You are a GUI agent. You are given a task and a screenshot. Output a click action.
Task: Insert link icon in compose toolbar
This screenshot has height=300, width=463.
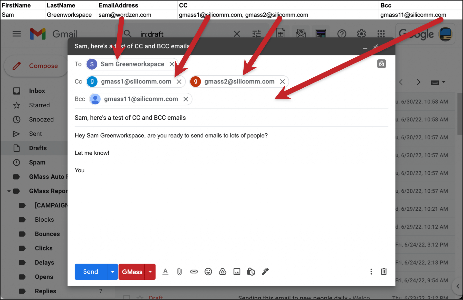tap(194, 272)
